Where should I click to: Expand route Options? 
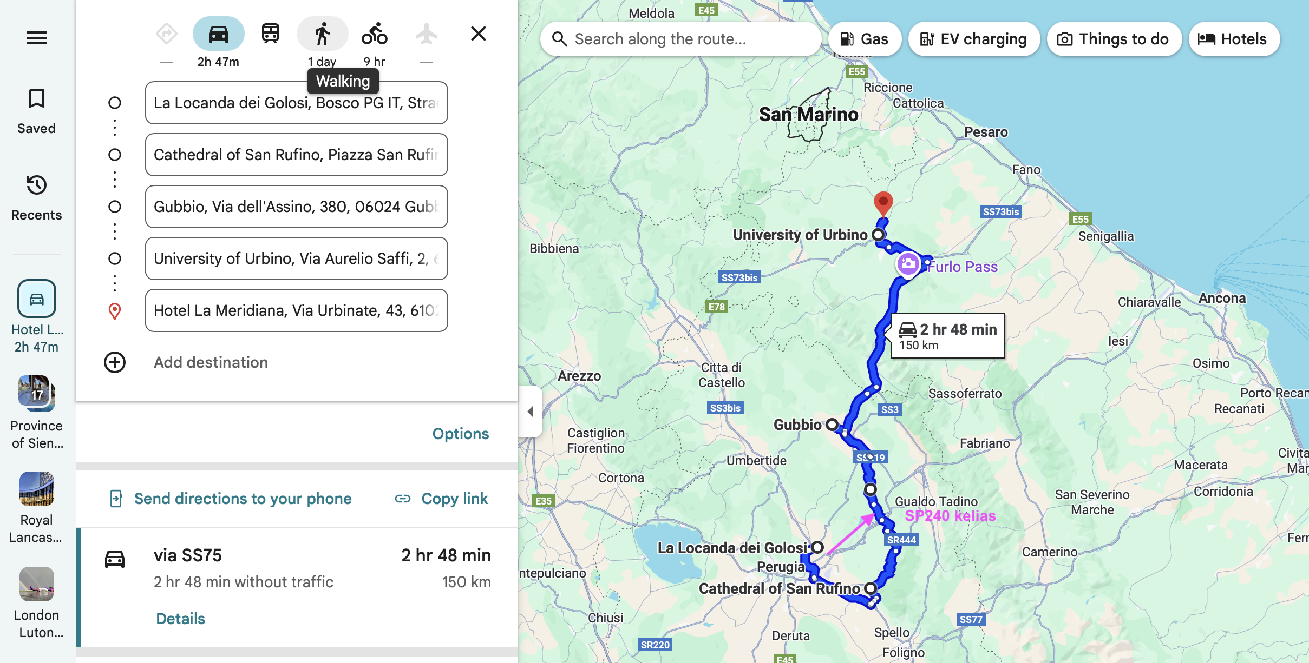[460, 434]
